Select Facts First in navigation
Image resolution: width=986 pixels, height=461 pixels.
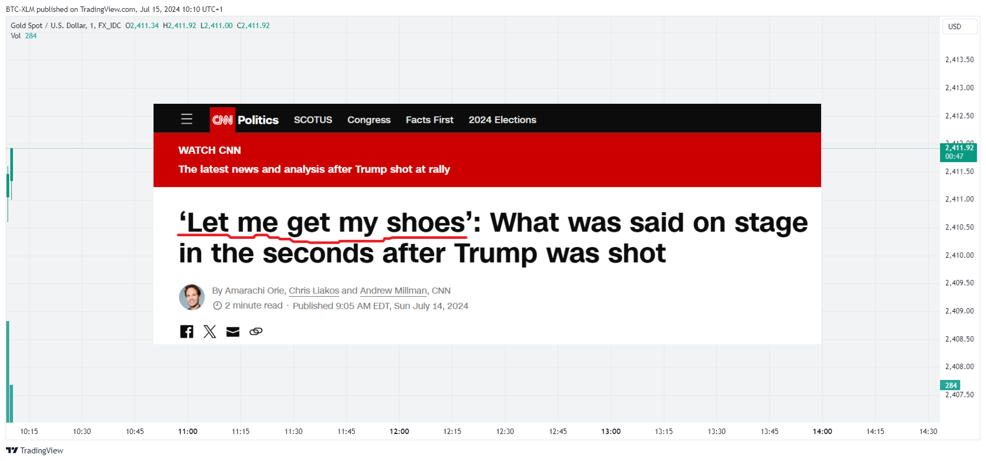[x=430, y=120]
